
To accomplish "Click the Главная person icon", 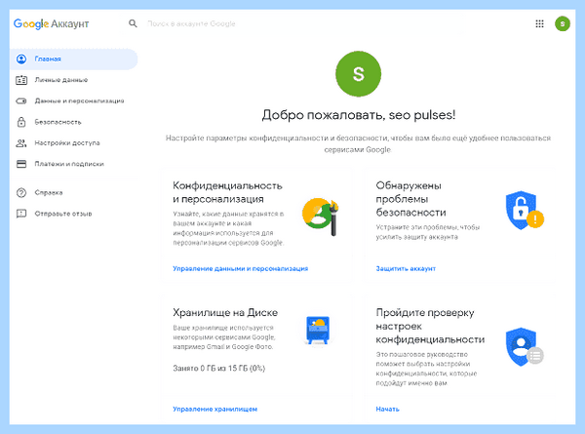I will tap(21, 59).
